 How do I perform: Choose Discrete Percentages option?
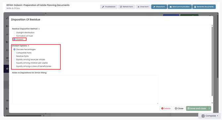click(15, 49)
